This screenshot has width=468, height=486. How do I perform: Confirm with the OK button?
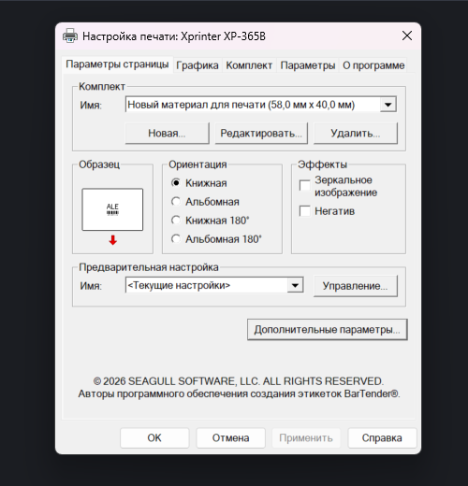pyautogui.click(x=154, y=438)
